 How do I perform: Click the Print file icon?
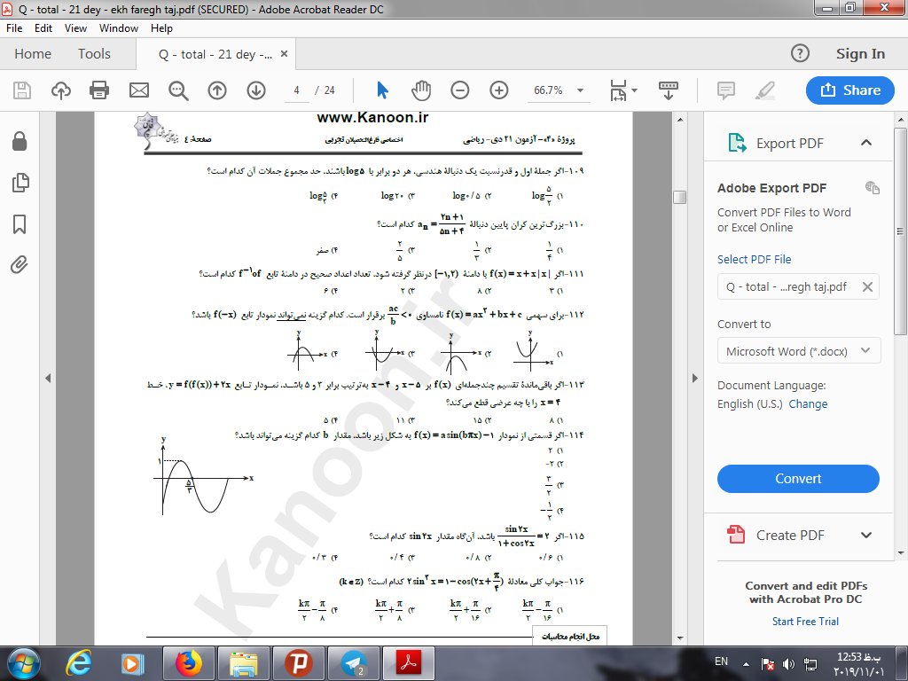(x=99, y=90)
